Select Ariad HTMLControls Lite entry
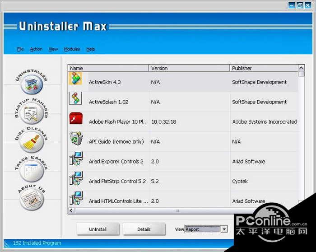The height and width of the screenshot is (252, 316). click(x=183, y=199)
